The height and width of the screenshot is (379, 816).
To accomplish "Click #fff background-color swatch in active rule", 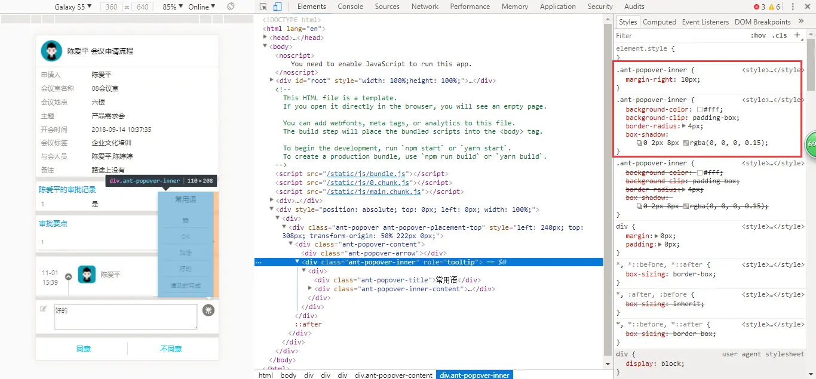I will (x=700, y=110).
